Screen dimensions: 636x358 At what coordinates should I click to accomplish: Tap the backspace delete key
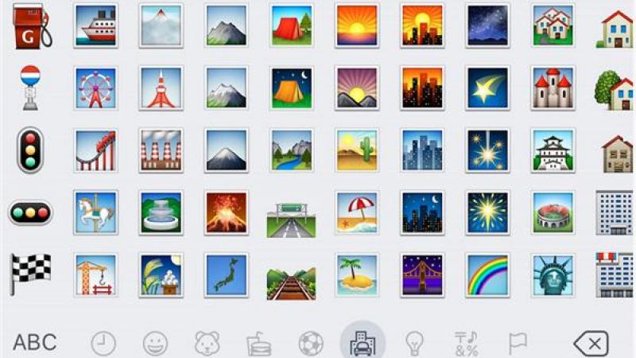coord(591,344)
